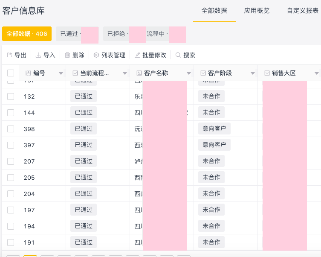This screenshot has height=257, width=321.
Task: Click the 客户名称 column type icon
Action: point(139,73)
